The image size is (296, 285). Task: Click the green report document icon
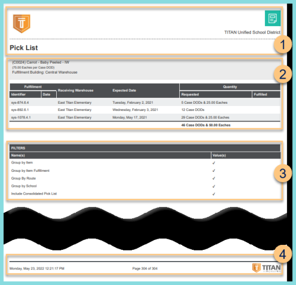point(273,18)
